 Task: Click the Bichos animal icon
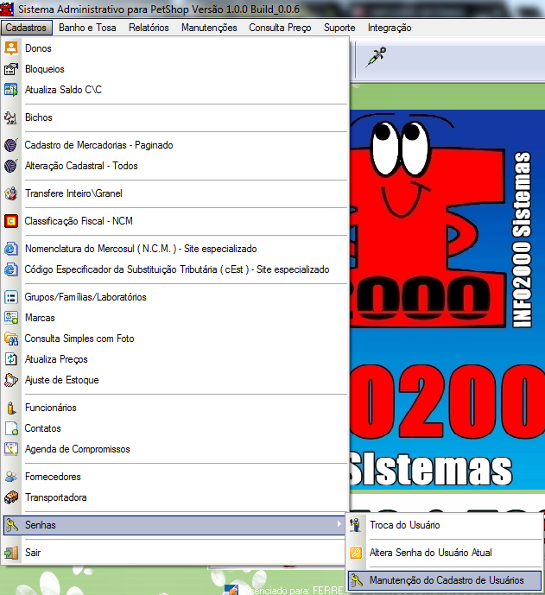click(11, 117)
